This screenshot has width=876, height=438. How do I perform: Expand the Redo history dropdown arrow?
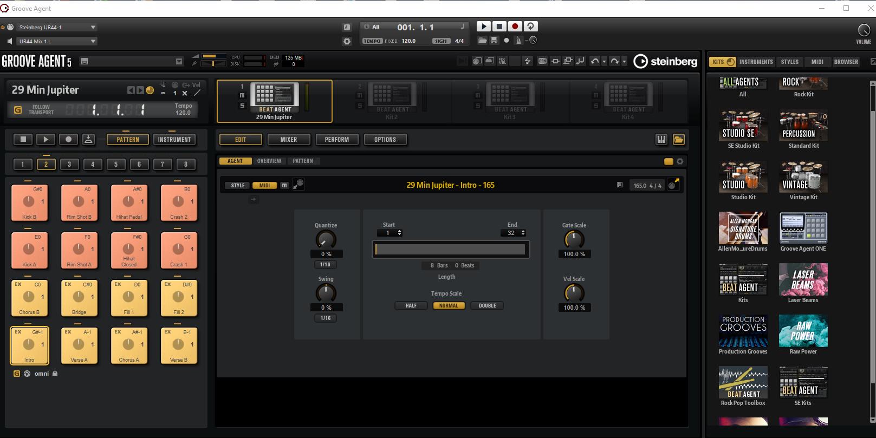click(624, 61)
